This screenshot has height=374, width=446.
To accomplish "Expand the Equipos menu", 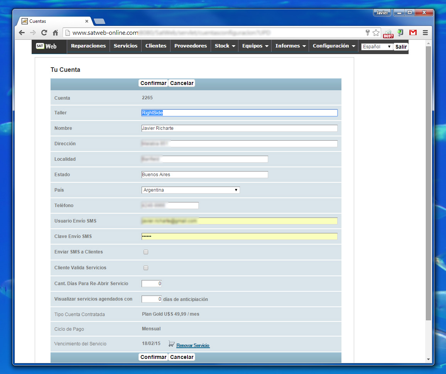I will point(255,46).
